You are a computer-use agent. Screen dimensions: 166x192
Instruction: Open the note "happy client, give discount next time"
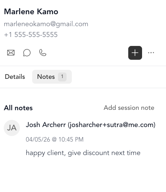coord(83,153)
